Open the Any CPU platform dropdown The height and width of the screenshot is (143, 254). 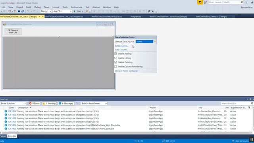tap(71, 11)
